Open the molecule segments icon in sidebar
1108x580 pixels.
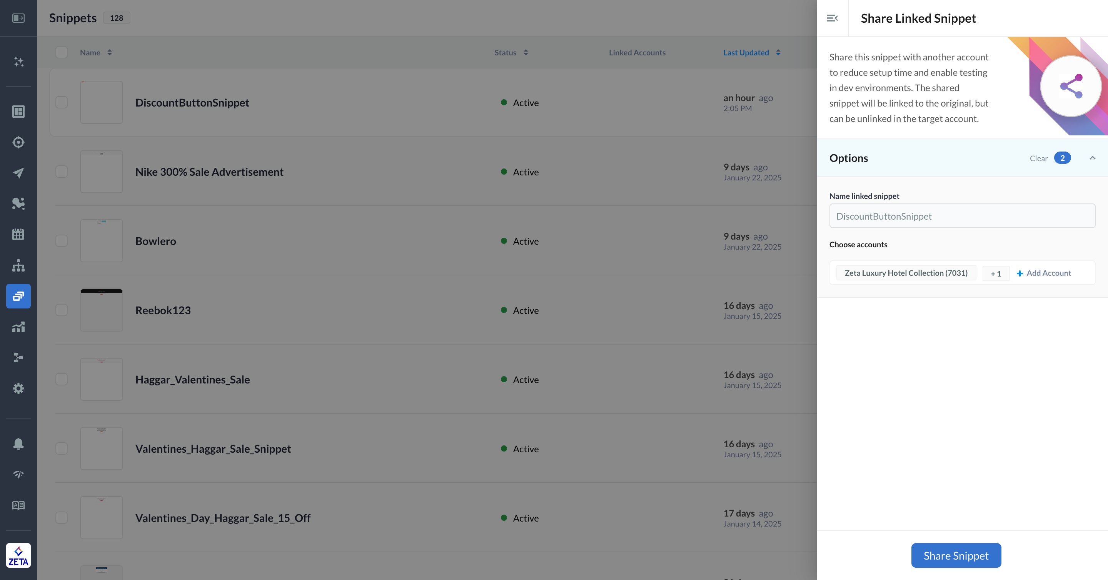(18, 203)
